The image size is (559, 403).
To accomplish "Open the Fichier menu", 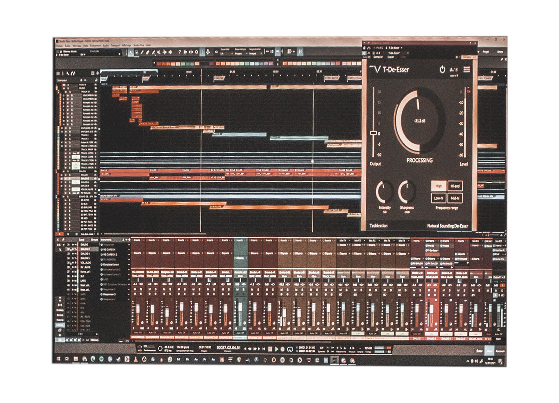I will click(x=59, y=46).
